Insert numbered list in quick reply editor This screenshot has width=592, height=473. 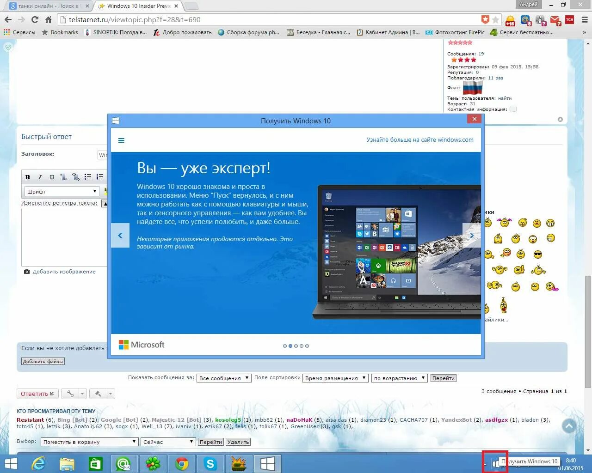tap(100, 177)
